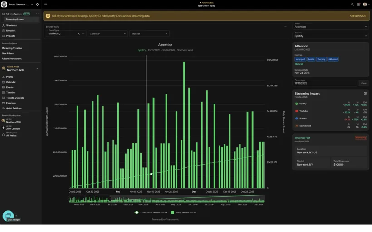This screenshot has height=232, width=372.
Task: Click the Focus date input field
Action: (325, 83)
